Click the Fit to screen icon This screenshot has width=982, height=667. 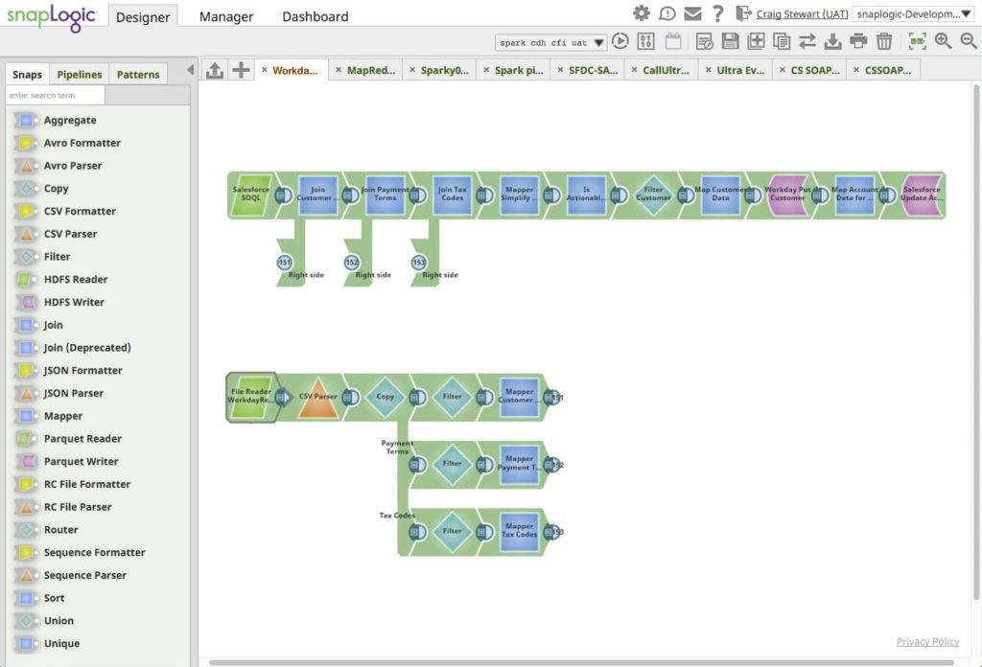pos(918,41)
